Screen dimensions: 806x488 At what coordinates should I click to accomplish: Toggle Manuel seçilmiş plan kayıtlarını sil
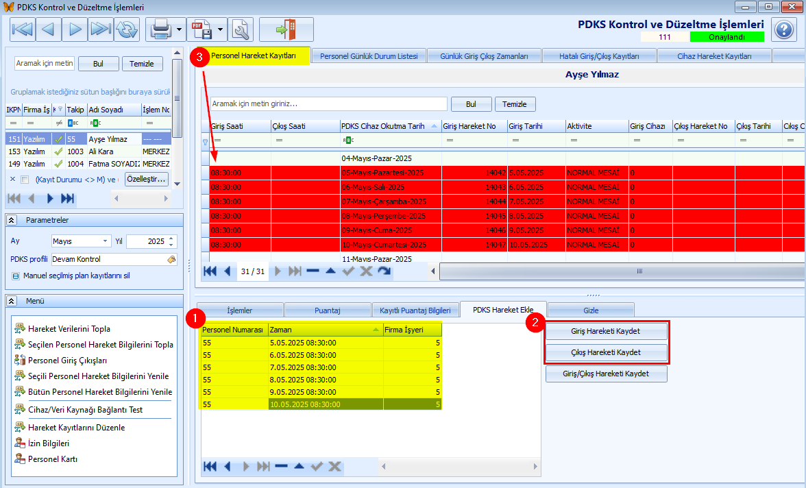pyautogui.click(x=15, y=276)
